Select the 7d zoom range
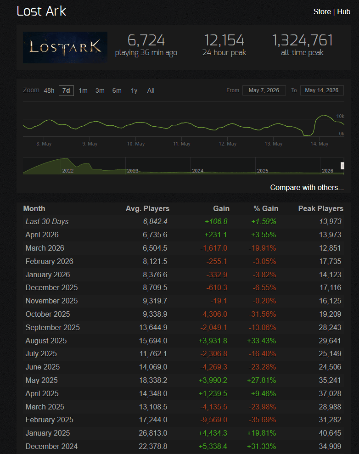359x454 pixels. coord(66,90)
